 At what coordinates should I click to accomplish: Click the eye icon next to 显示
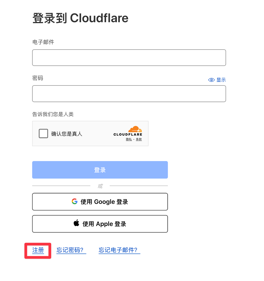click(x=211, y=80)
